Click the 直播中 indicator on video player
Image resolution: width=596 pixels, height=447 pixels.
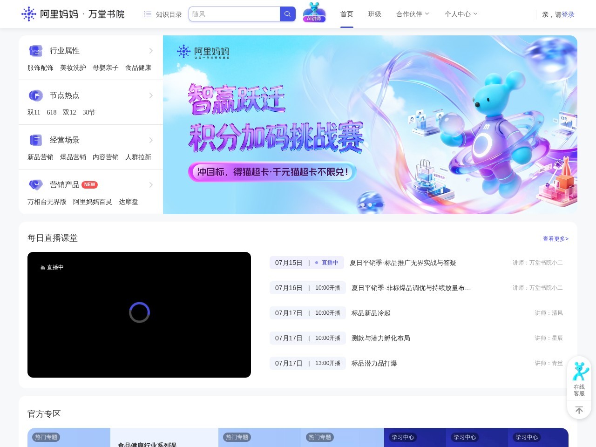[x=52, y=267]
